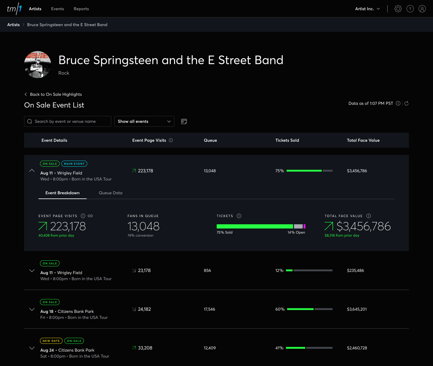
Task: Click info icon beside data timestamp
Action: tap(398, 103)
